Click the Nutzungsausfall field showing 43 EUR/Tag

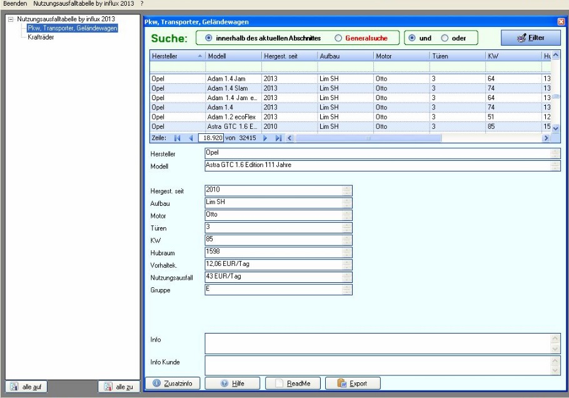pyautogui.click(x=278, y=277)
